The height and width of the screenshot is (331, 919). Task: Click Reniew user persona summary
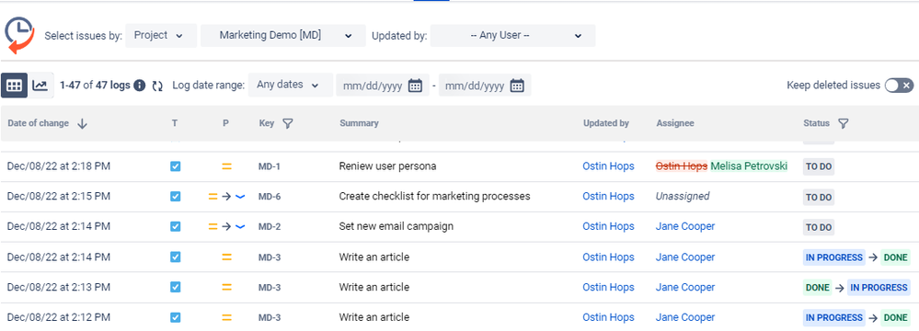pos(387,166)
